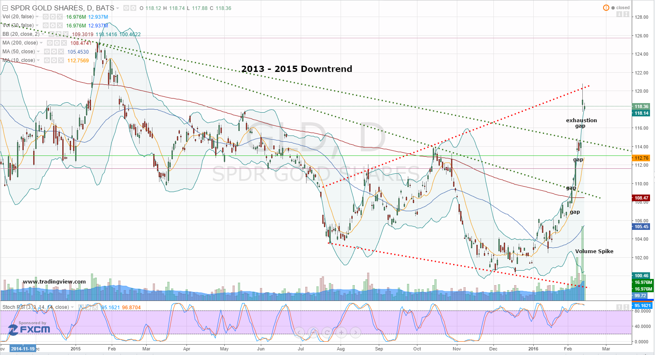This screenshot has height=355, width=655.
Task: Hide the MA (200, close) indicator
Action: pos(50,43)
